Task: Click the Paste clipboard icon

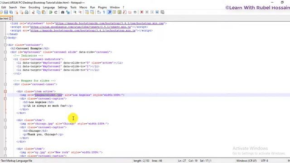Action: tap(43, 12)
